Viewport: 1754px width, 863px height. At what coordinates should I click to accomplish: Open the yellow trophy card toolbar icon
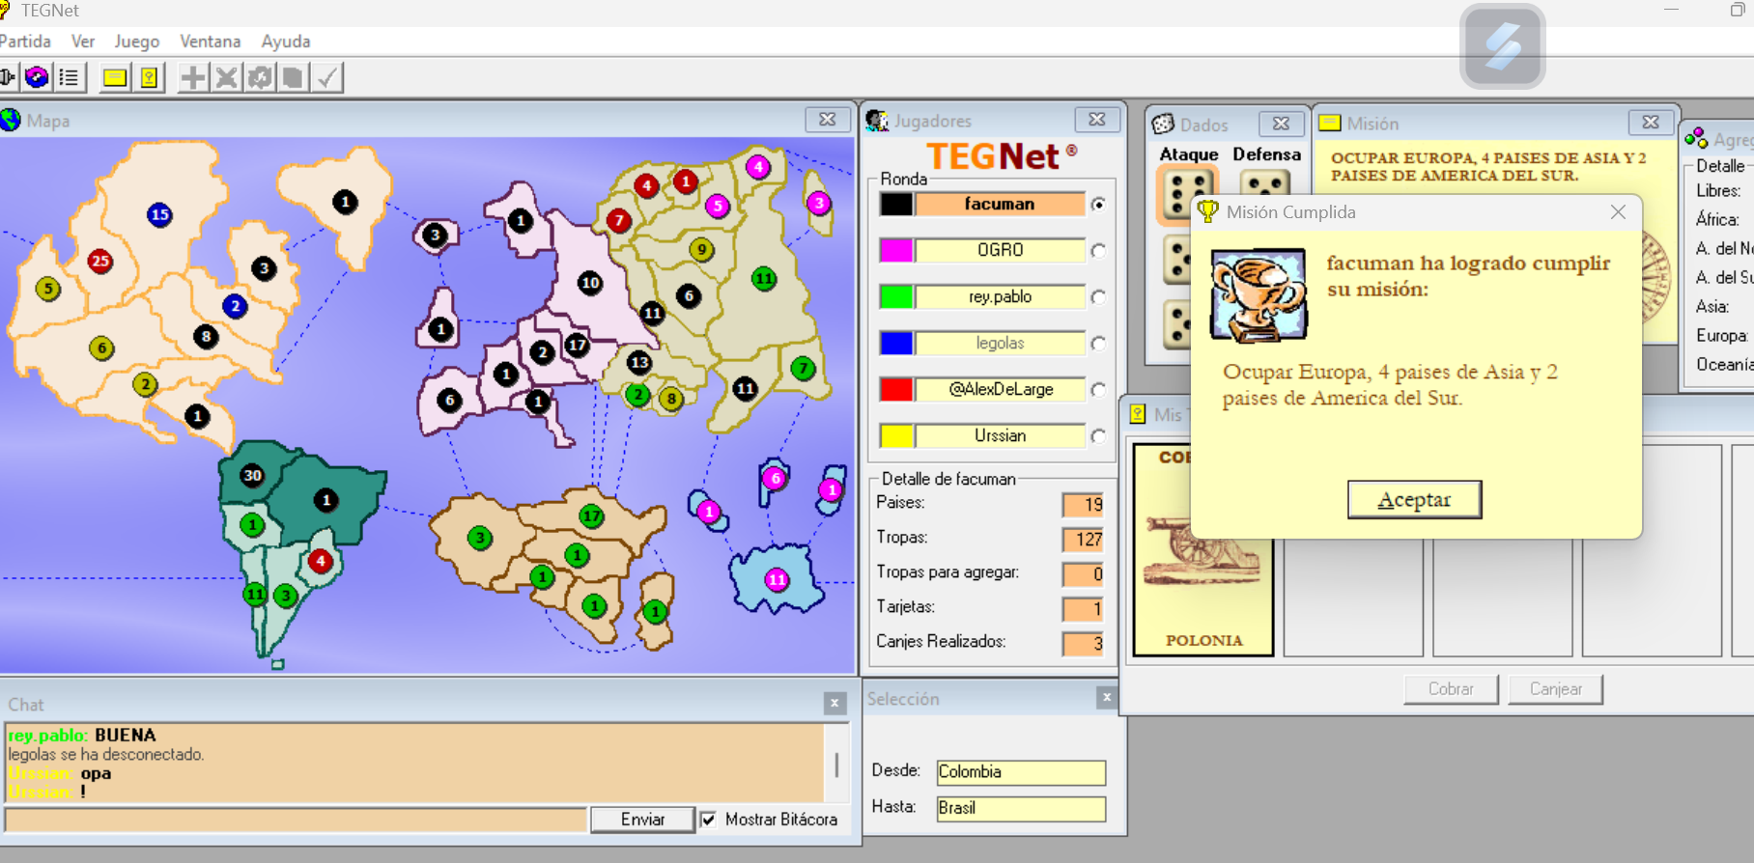[150, 77]
